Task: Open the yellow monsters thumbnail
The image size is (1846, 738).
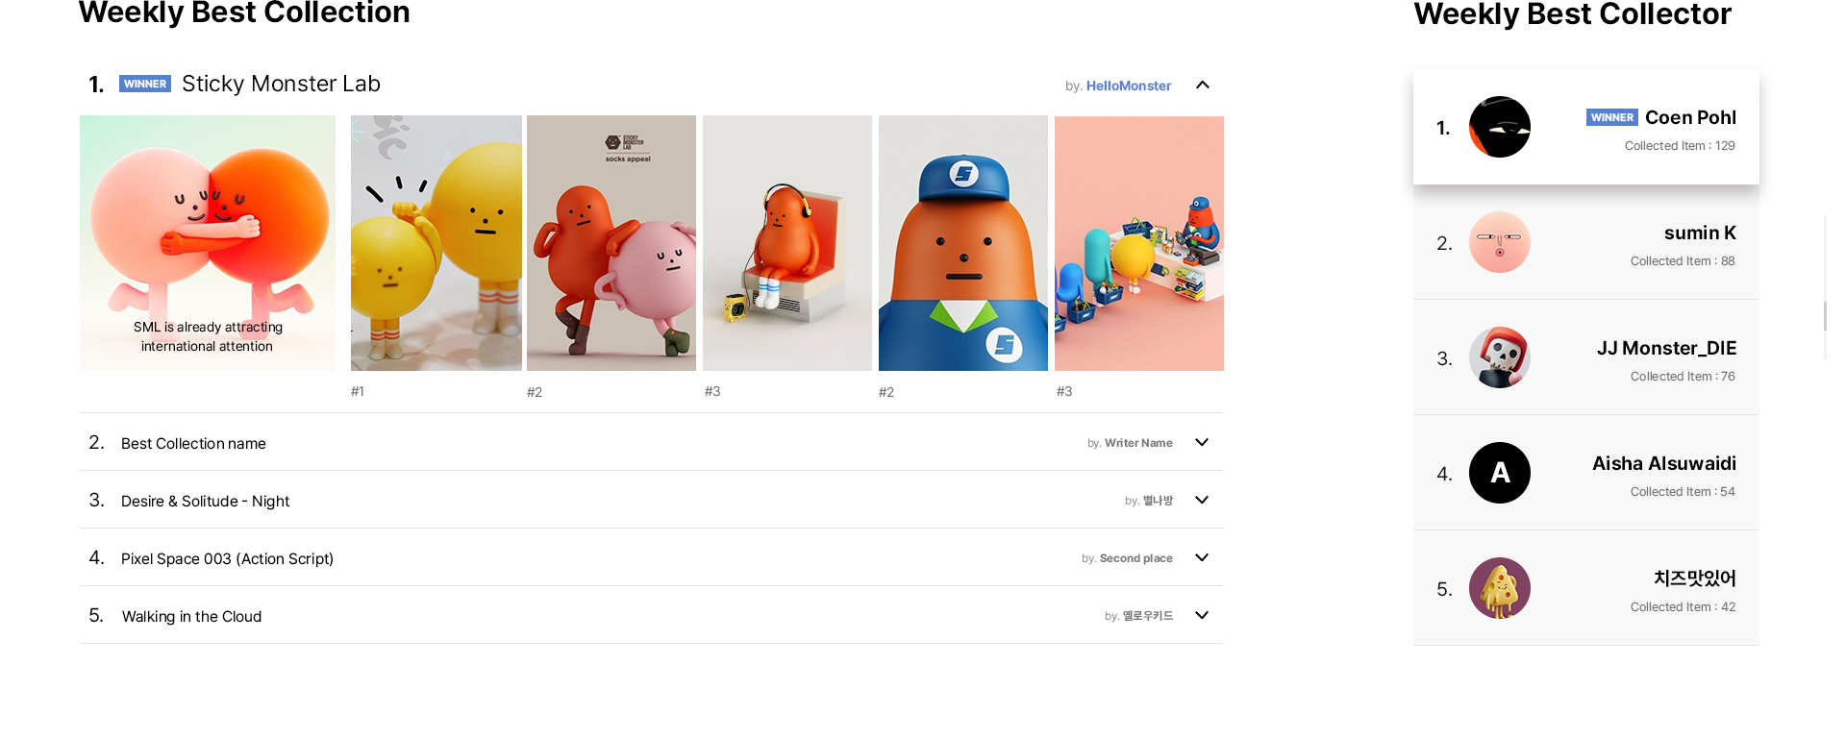Action: pyautogui.click(x=436, y=242)
